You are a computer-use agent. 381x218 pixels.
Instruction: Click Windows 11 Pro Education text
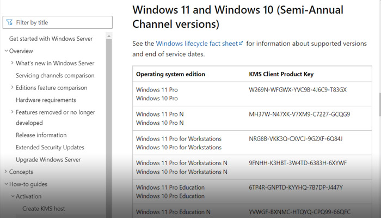pyautogui.click(x=170, y=187)
